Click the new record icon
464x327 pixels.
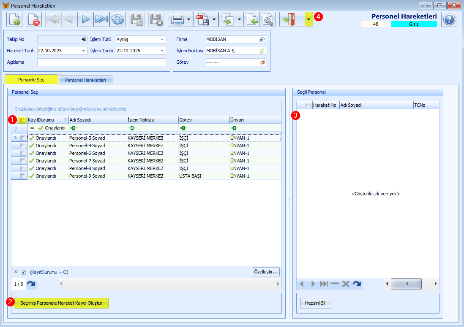[x=14, y=19]
